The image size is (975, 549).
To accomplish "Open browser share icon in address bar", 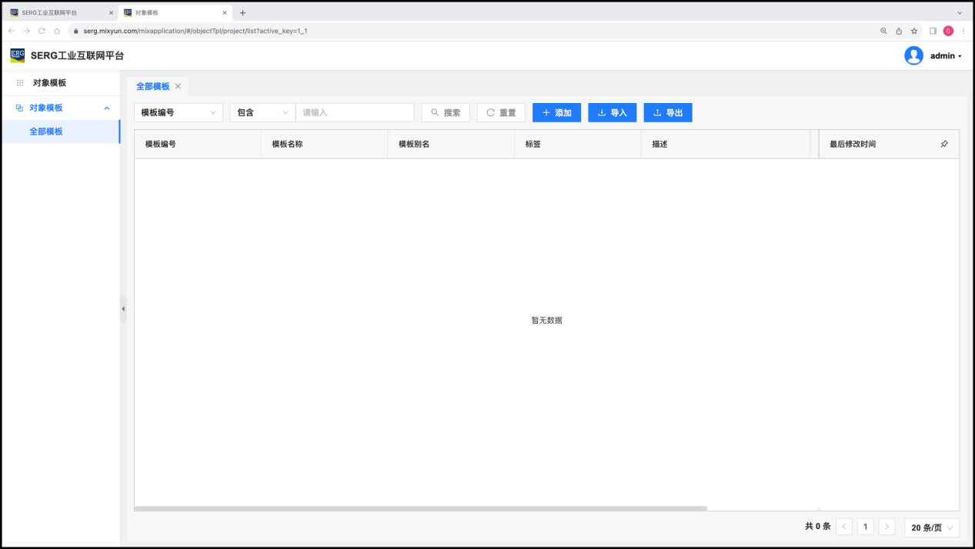I will pyautogui.click(x=899, y=31).
